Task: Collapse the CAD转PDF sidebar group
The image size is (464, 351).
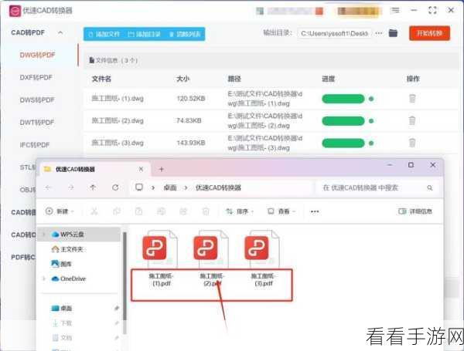Action: [60, 32]
